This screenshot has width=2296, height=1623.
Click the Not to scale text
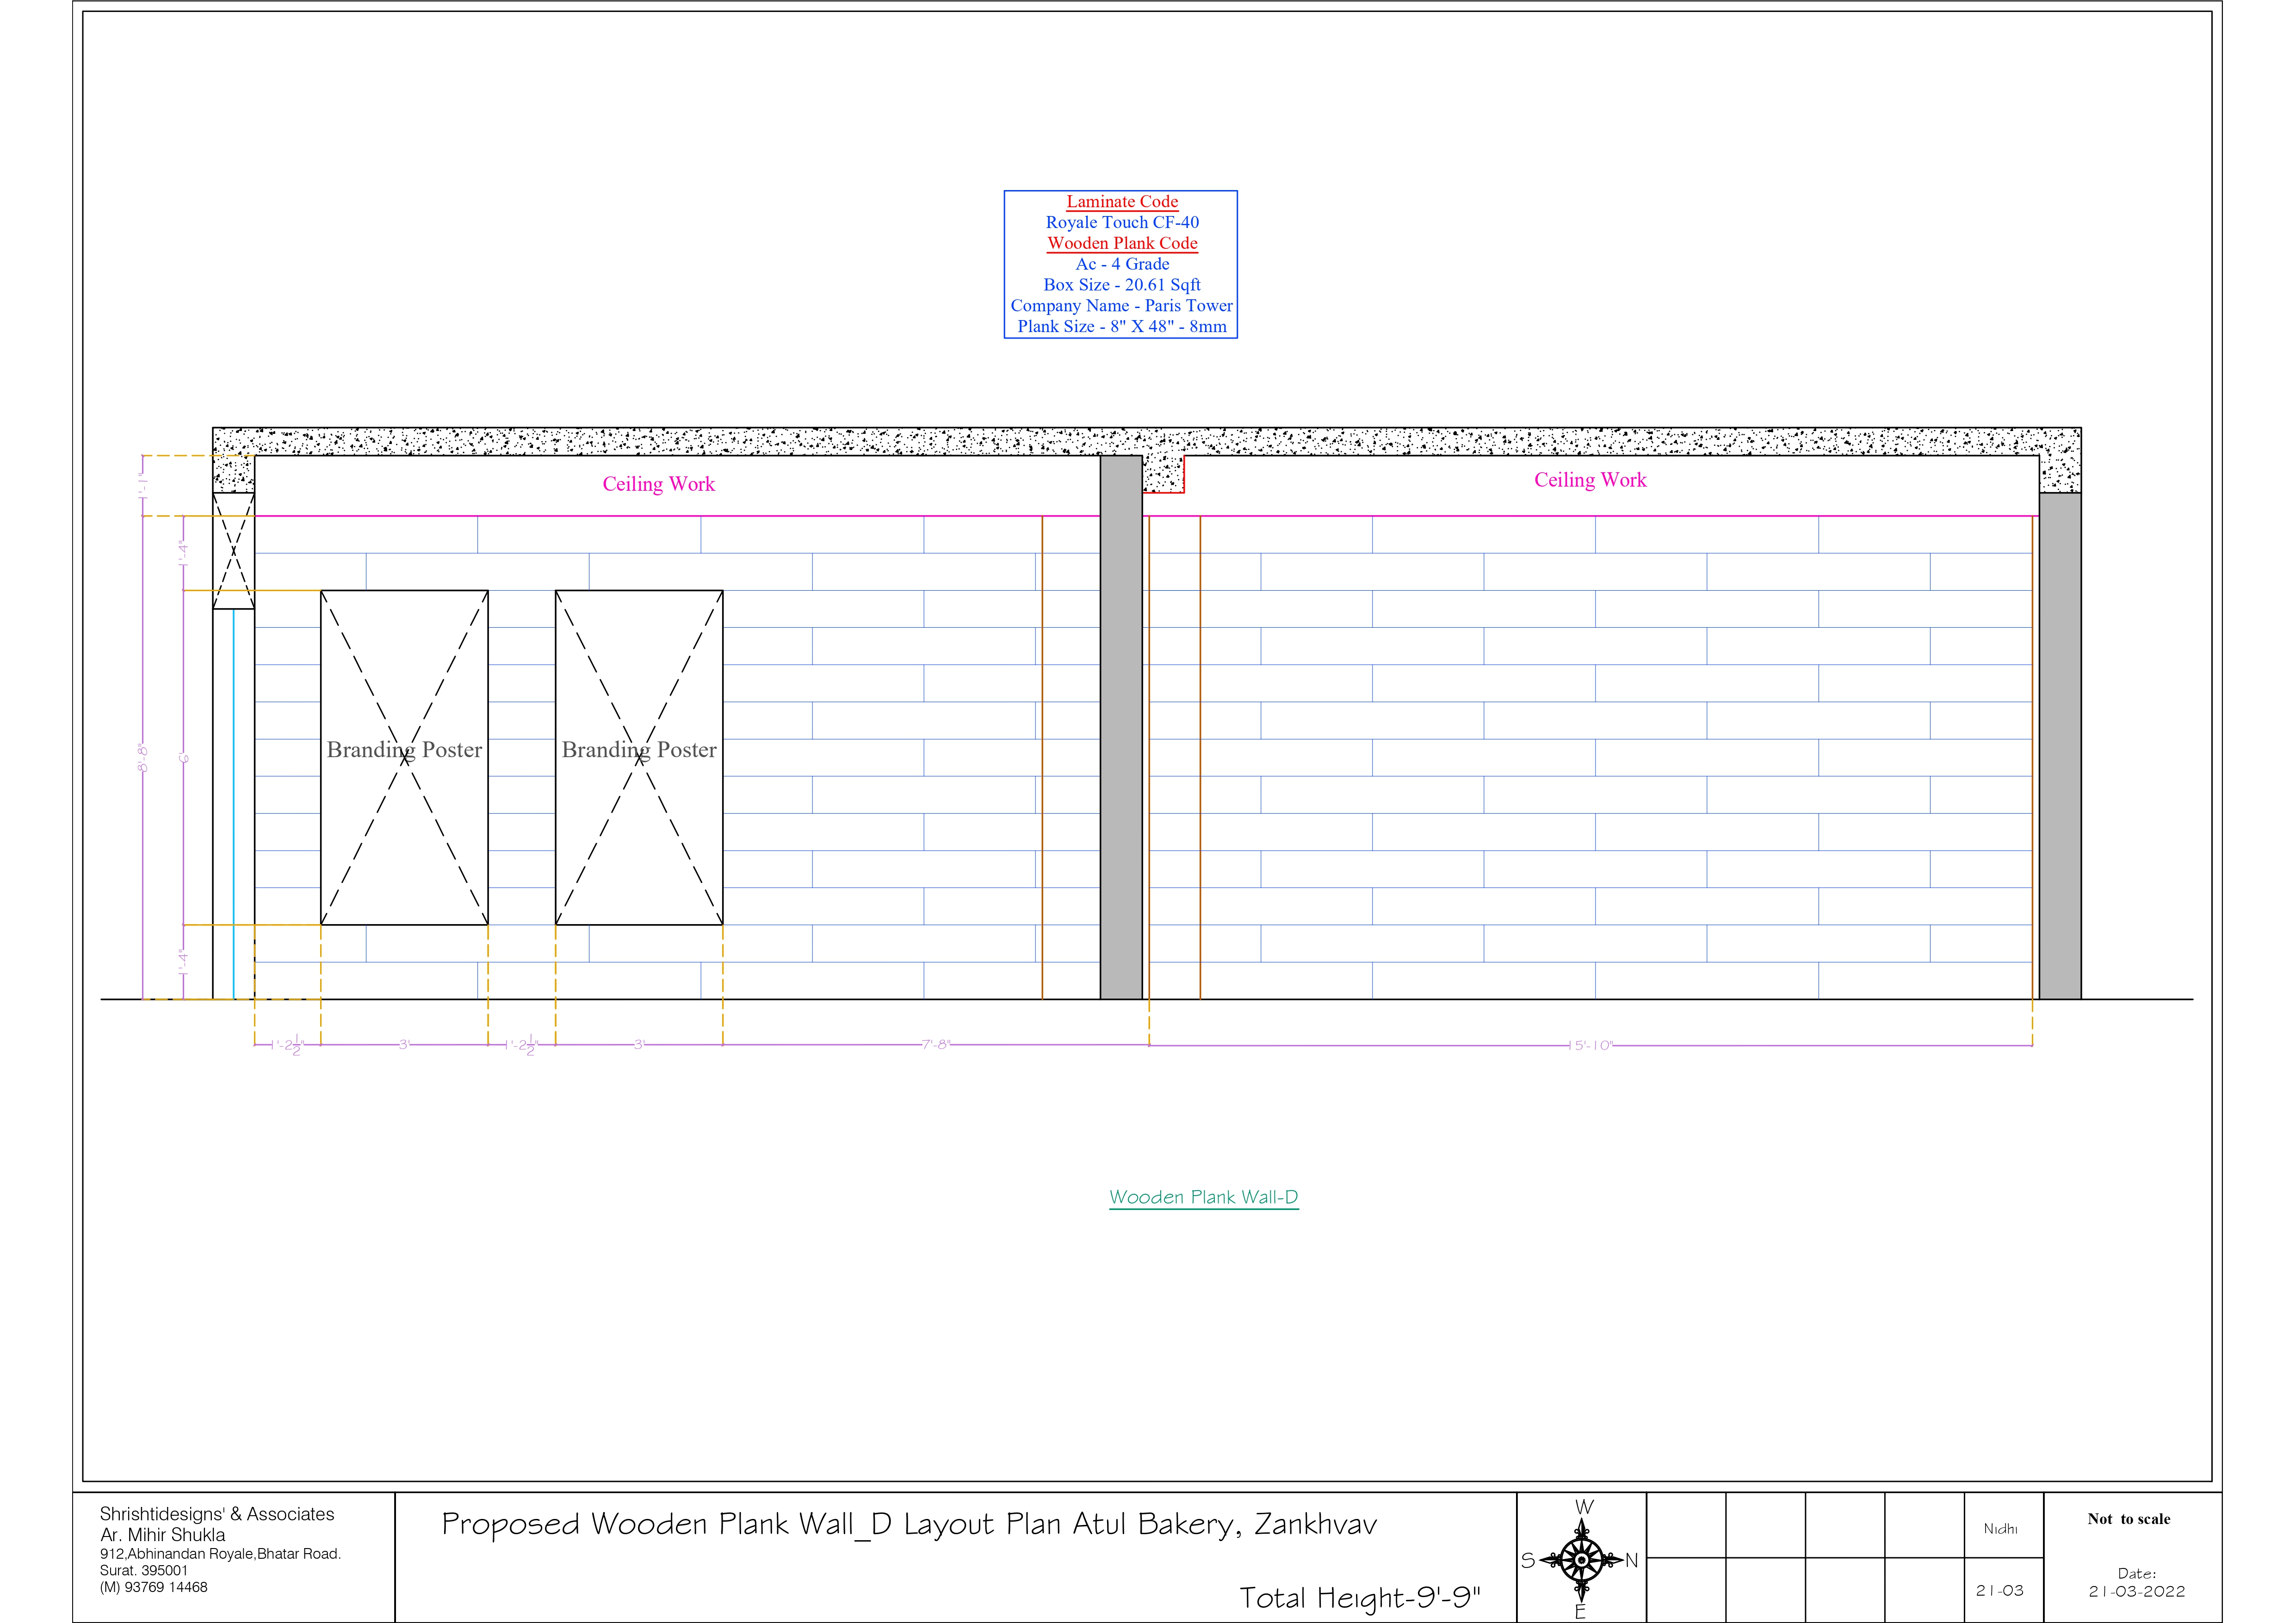coord(2129,1519)
